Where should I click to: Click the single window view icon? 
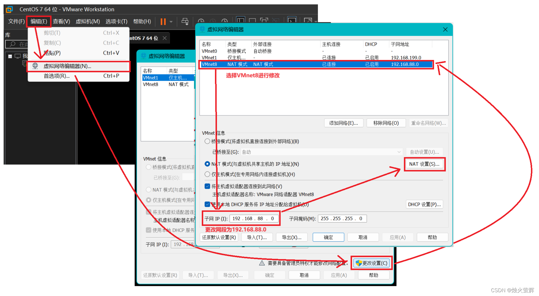click(252, 21)
